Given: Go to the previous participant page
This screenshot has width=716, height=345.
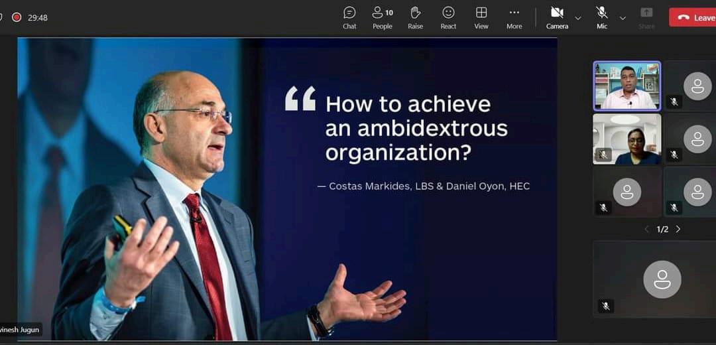Looking at the screenshot, I should [x=646, y=229].
